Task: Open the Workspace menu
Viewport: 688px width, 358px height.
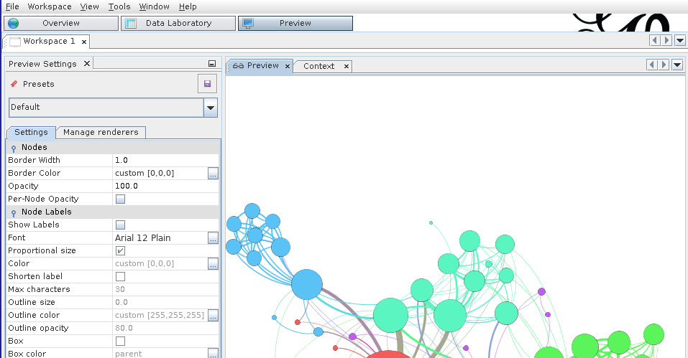Action: pos(50,6)
